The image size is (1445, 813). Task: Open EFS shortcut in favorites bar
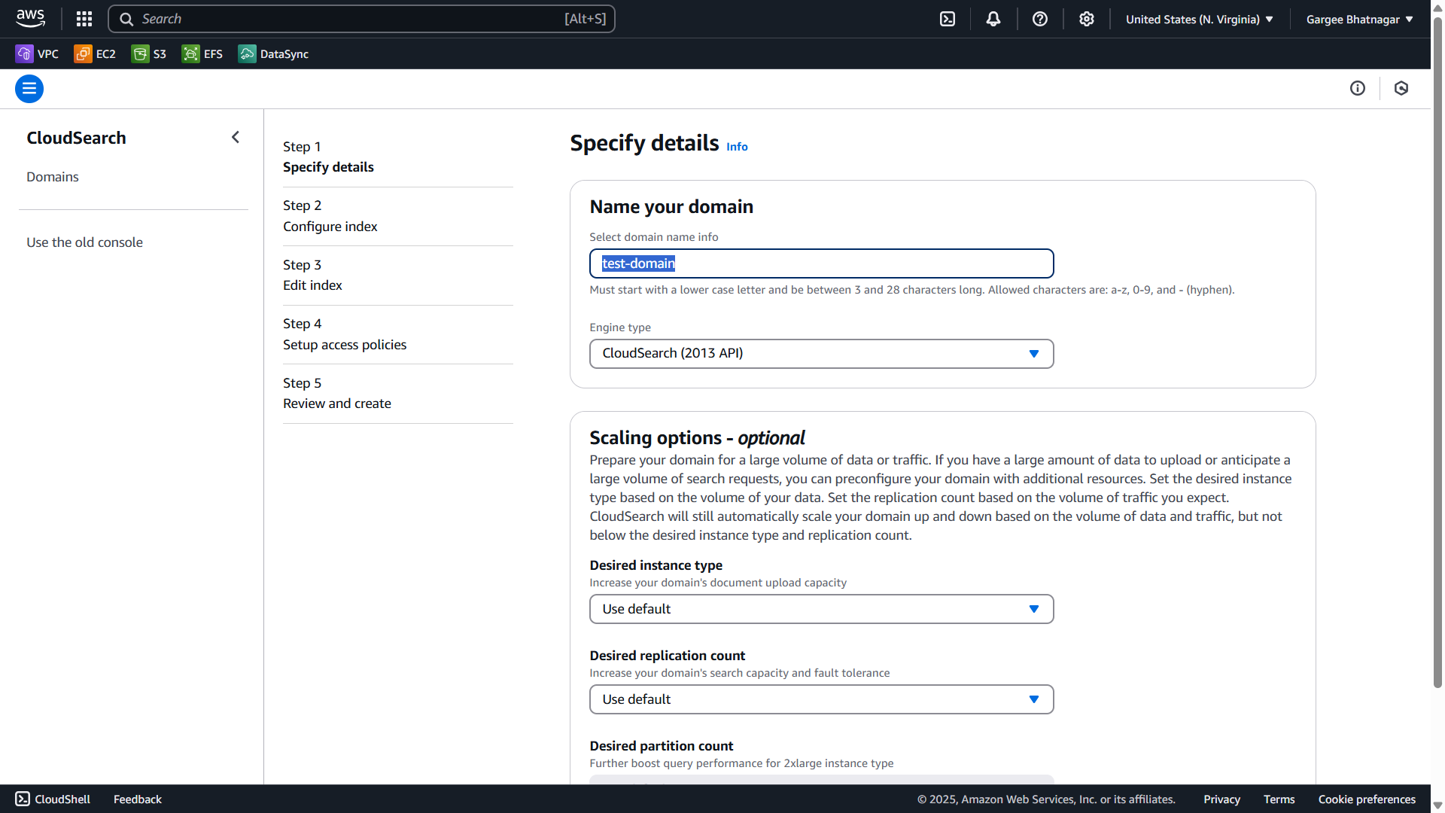pos(202,53)
